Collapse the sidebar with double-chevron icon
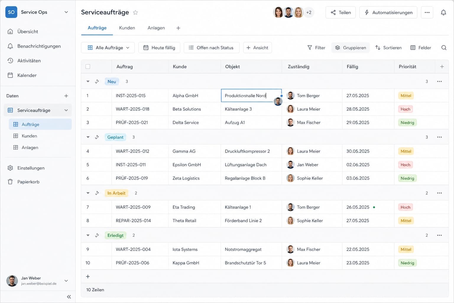Viewport: 454px width, 303px height. pyautogui.click(x=69, y=297)
